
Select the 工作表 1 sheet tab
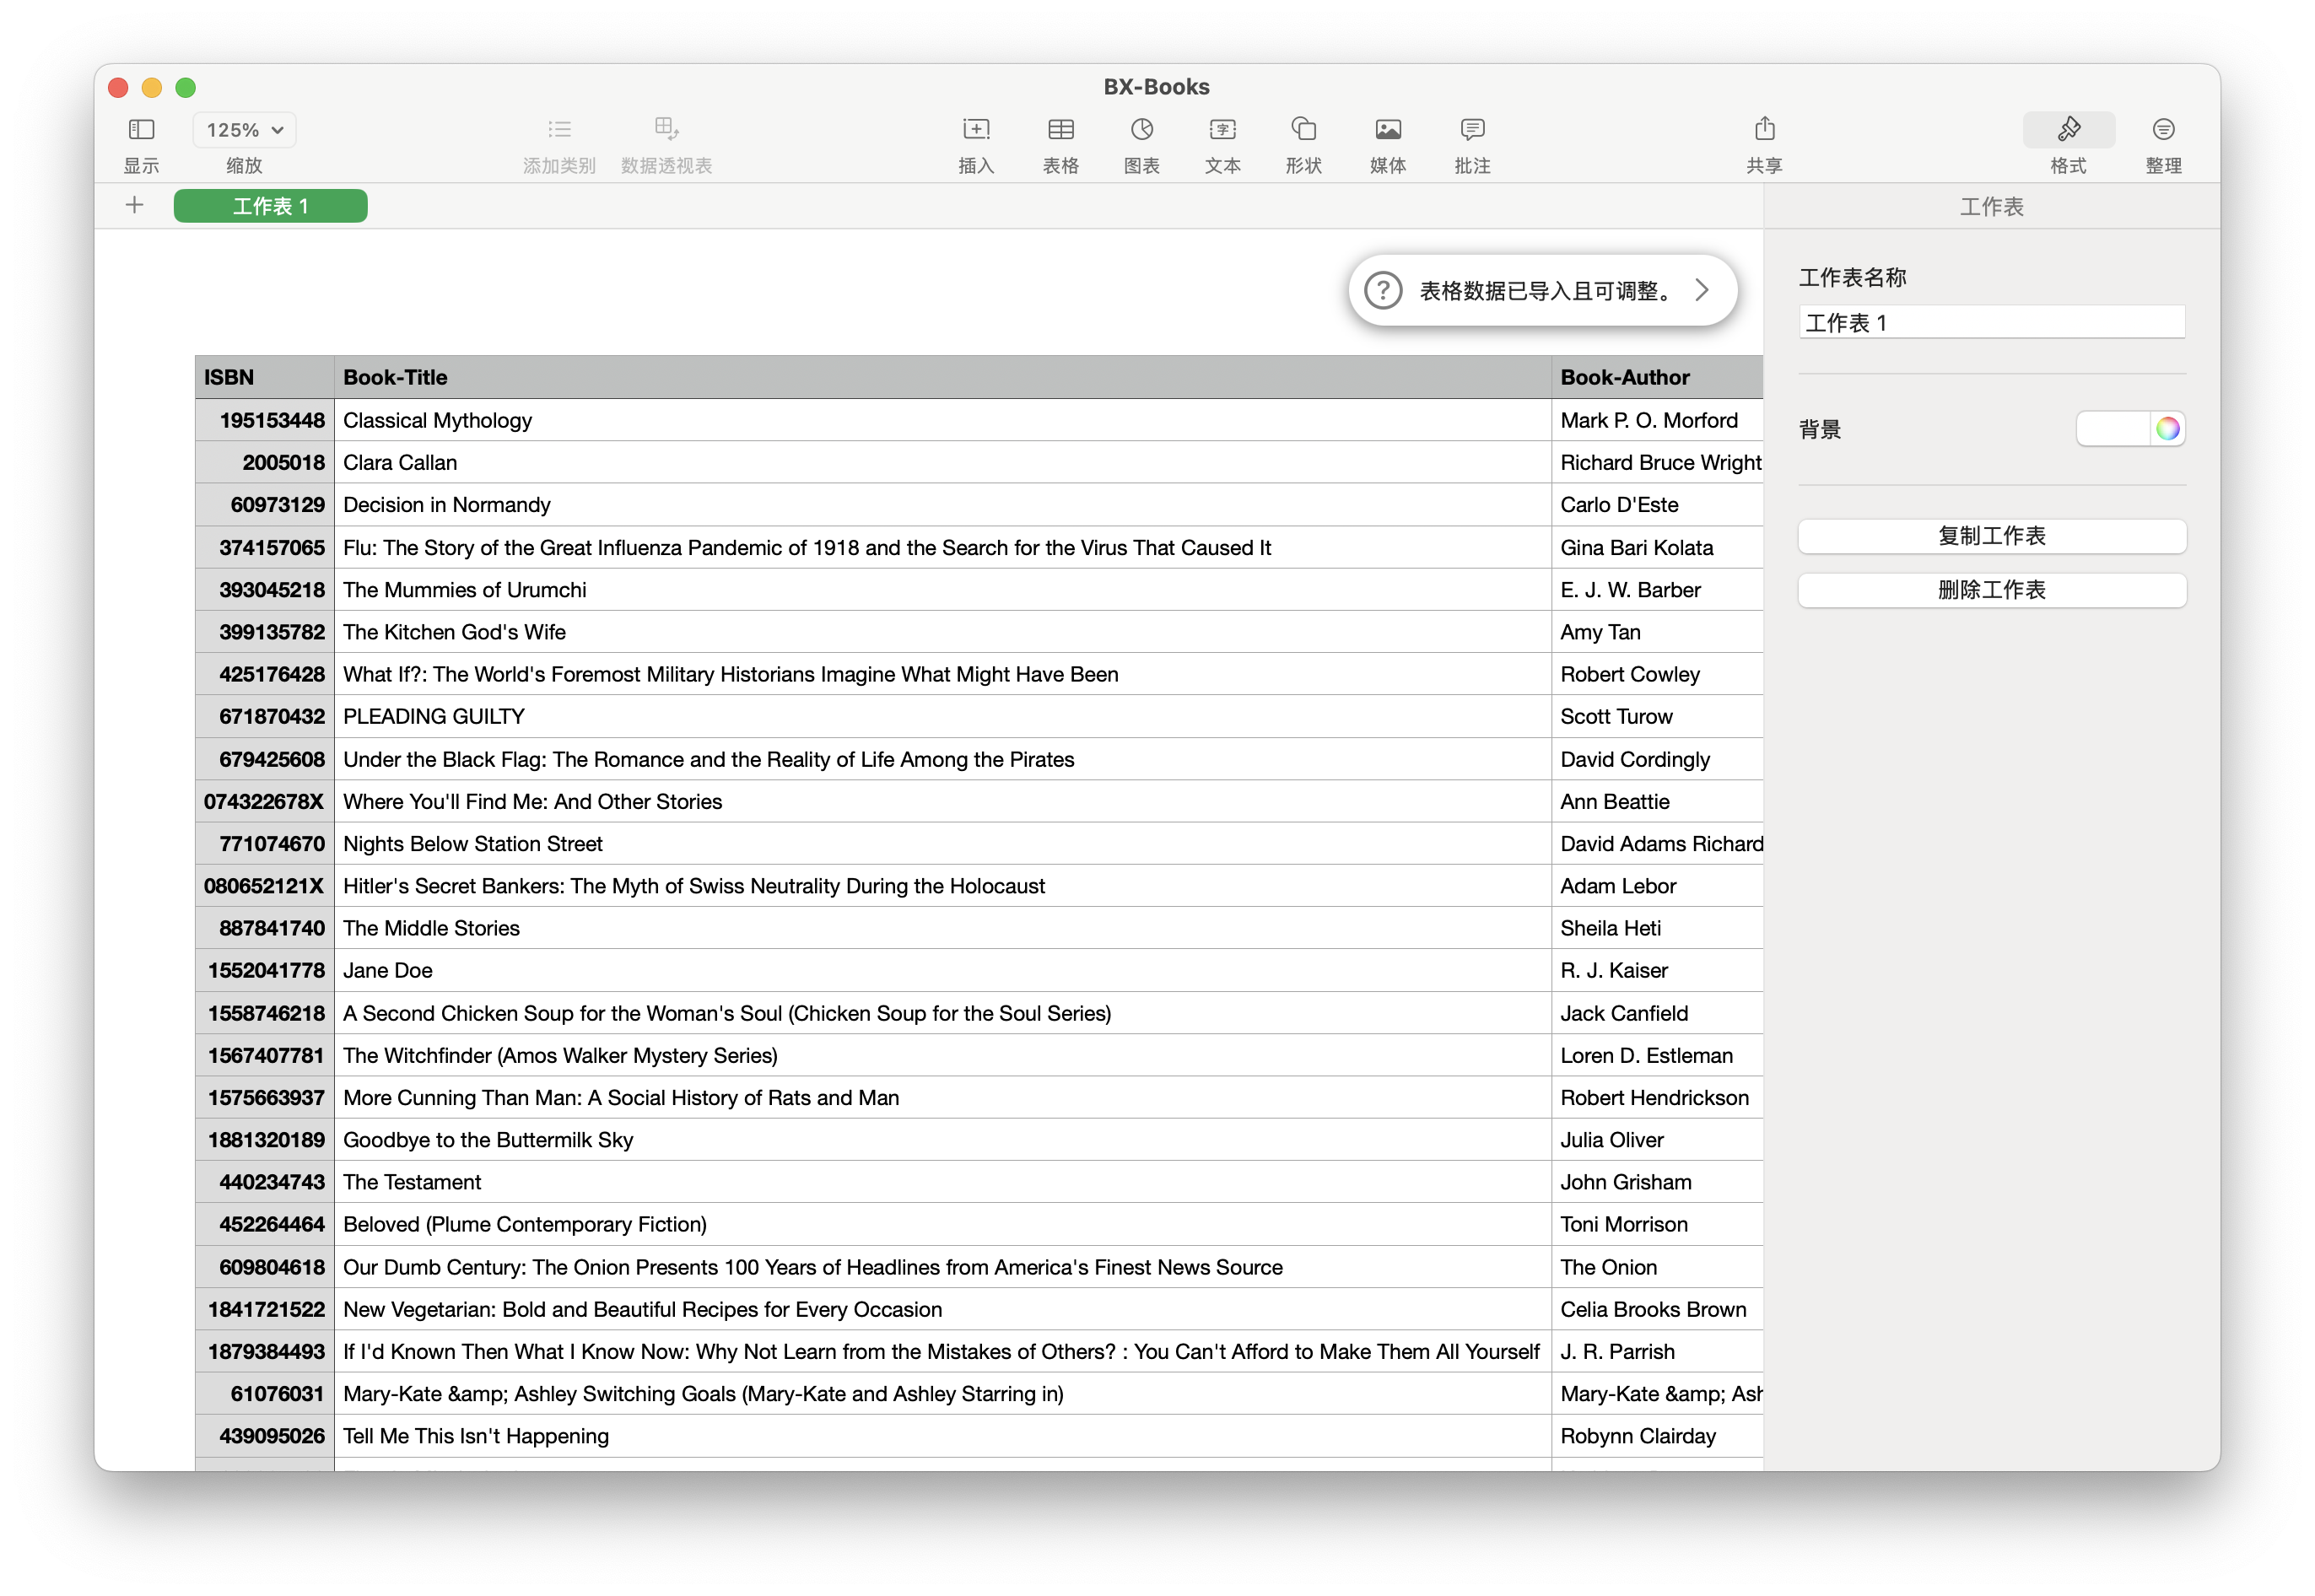[x=270, y=206]
